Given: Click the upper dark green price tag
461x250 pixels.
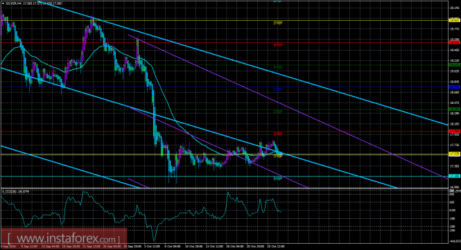Looking at the screenshot, I should point(454,64).
